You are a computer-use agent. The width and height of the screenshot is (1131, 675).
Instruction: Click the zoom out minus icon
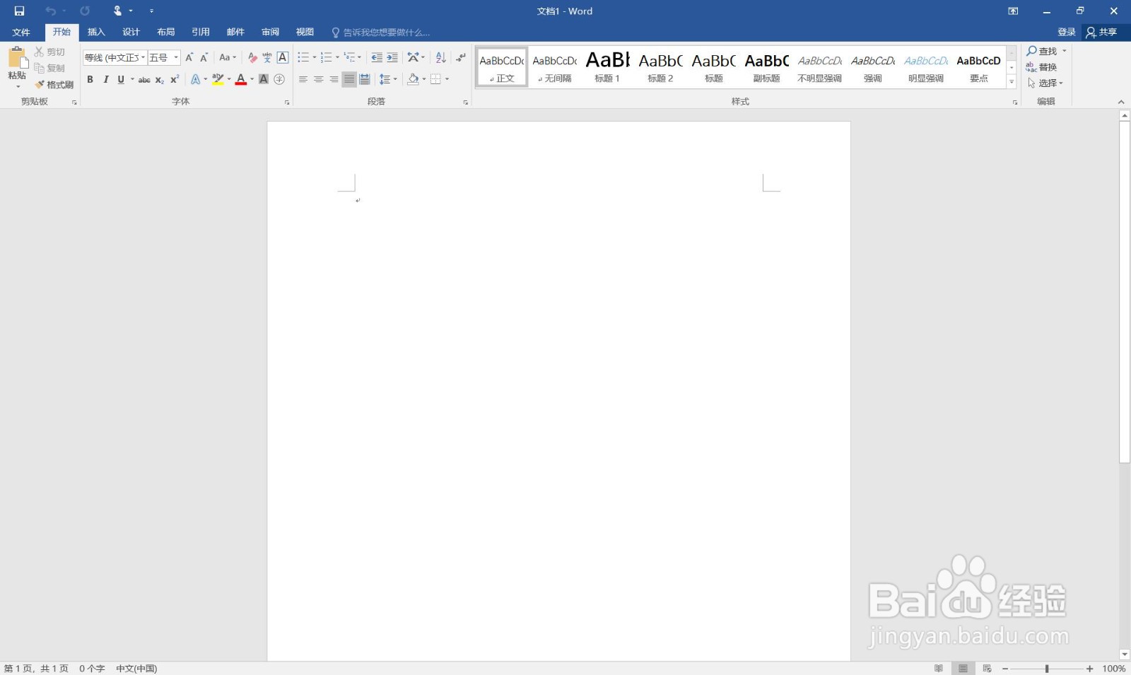tap(1005, 669)
